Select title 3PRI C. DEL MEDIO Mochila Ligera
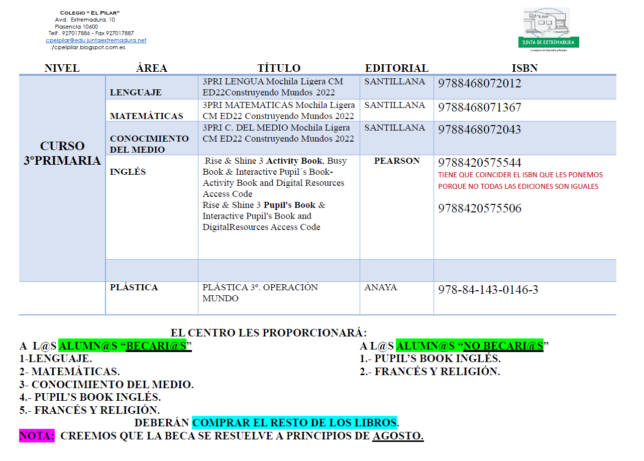Screen dimensions: 644x461 [278, 133]
